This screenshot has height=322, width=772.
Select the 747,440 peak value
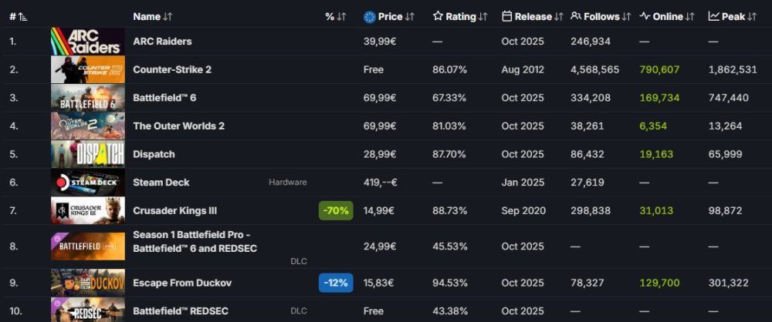(729, 97)
